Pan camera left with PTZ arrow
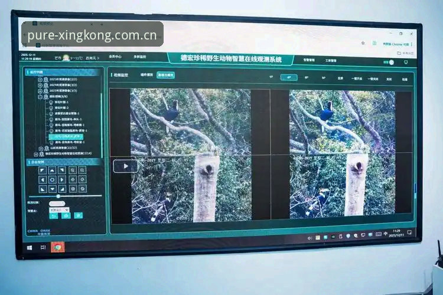 43,179
